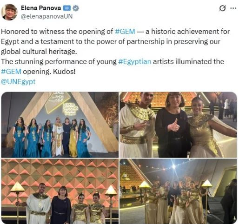Click the second #GEM hashtag before 'opening. Kudos!'

(11, 72)
